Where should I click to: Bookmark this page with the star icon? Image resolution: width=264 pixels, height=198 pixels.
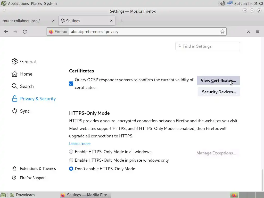pos(222,31)
